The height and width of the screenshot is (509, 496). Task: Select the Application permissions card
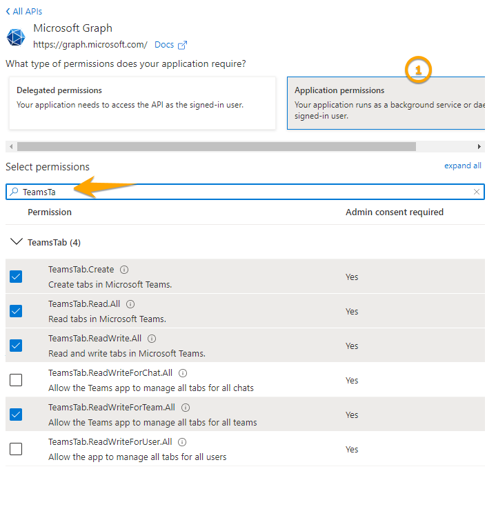pos(386,102)
